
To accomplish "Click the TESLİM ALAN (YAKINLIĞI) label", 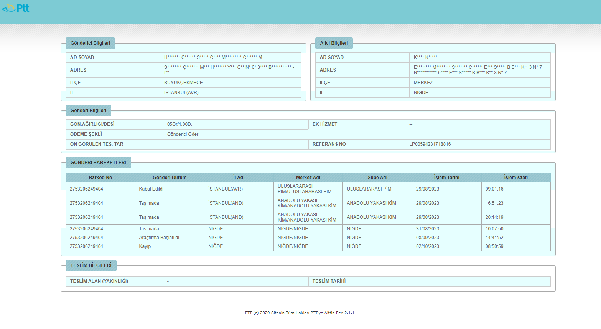I will (99, 281).
